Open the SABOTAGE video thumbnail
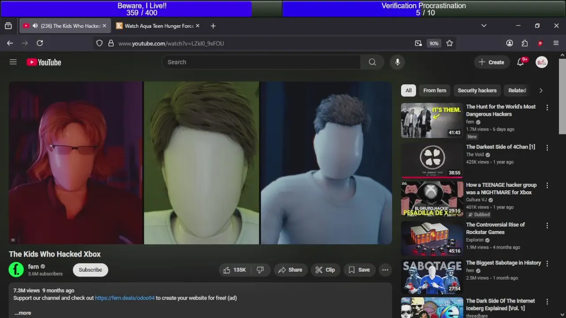This screenshot has height=318, width=566. [432, 276]
